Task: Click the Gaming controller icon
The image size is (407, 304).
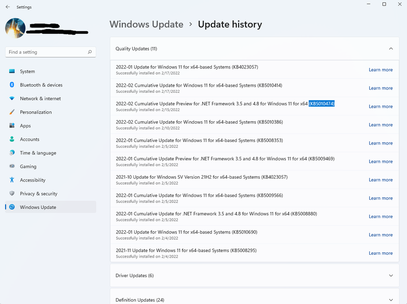Action: click(12, 166)
